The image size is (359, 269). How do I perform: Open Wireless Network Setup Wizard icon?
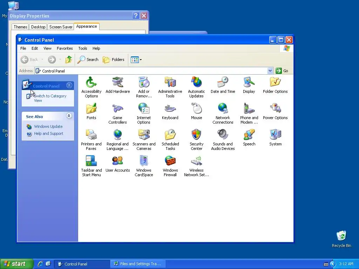click(196, 166)
